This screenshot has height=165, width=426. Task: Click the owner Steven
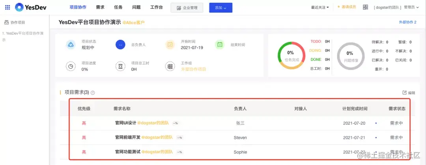(240, 137)
